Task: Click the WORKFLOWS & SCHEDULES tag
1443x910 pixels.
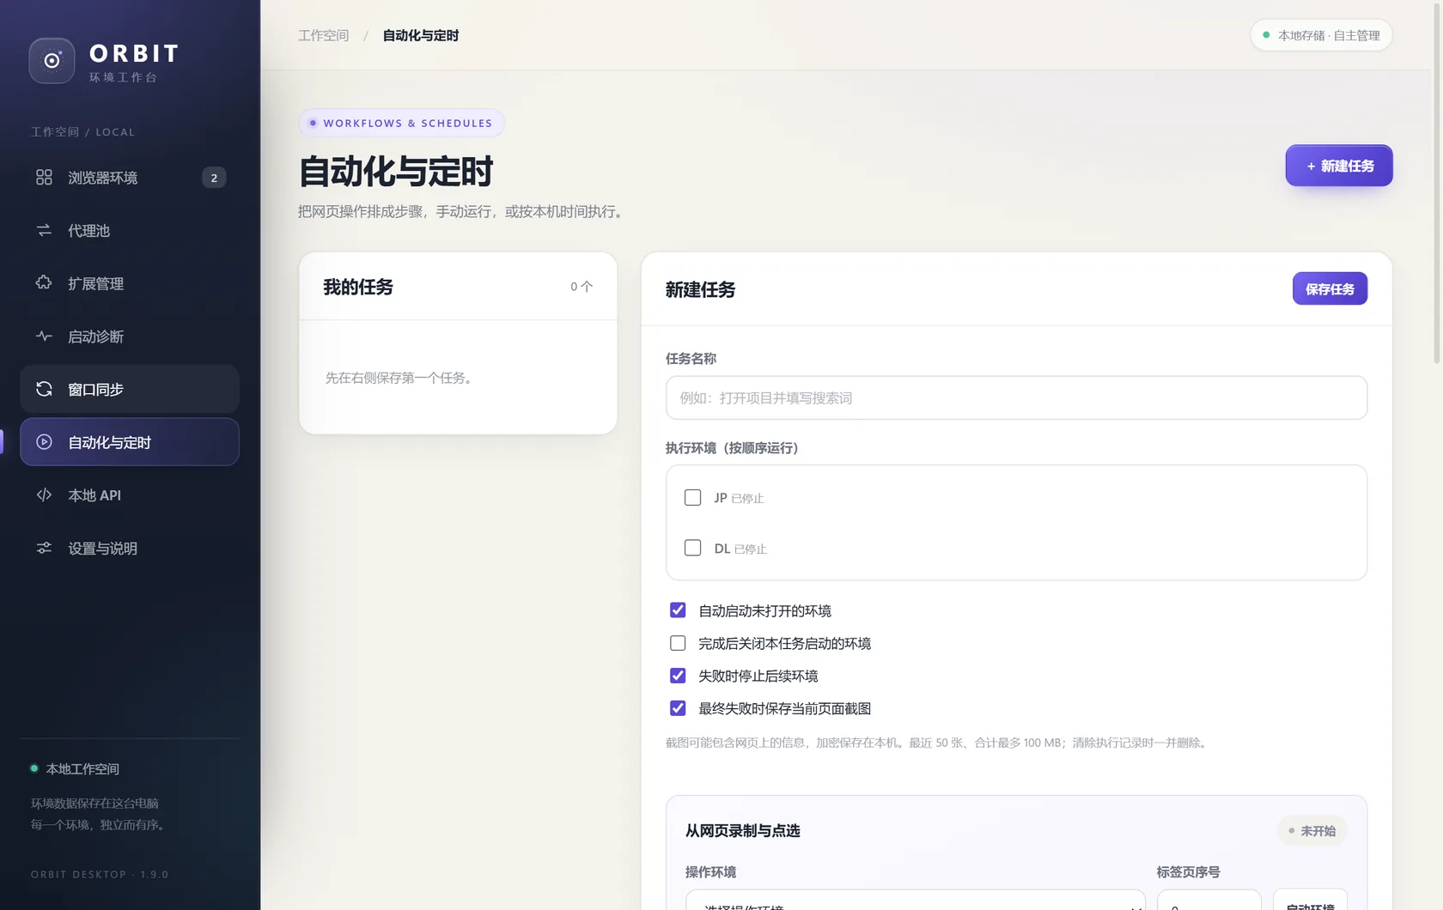Action: click(401, 123)
